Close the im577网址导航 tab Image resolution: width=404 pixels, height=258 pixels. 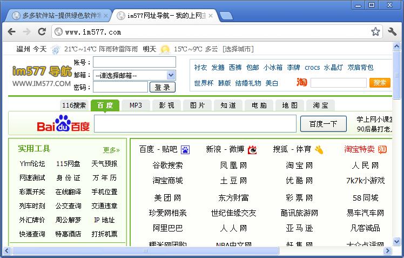point(211,16)
